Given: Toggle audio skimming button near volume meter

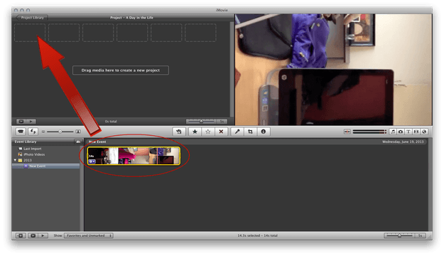Looking at the screenshot, I should [347, 132].
